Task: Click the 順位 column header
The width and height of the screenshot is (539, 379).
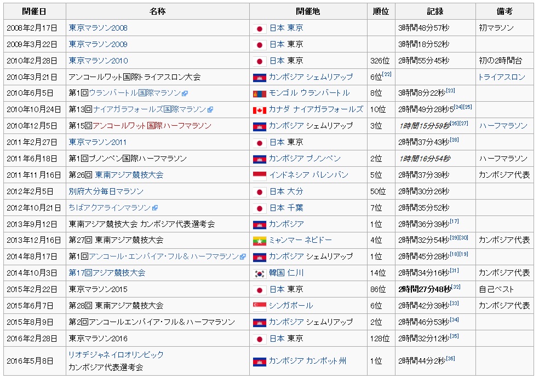Action: 381,11
